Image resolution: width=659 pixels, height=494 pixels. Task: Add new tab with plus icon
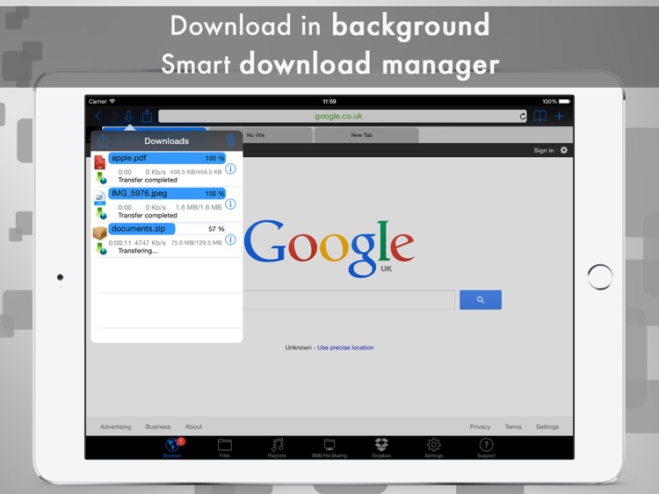[560, 116]
